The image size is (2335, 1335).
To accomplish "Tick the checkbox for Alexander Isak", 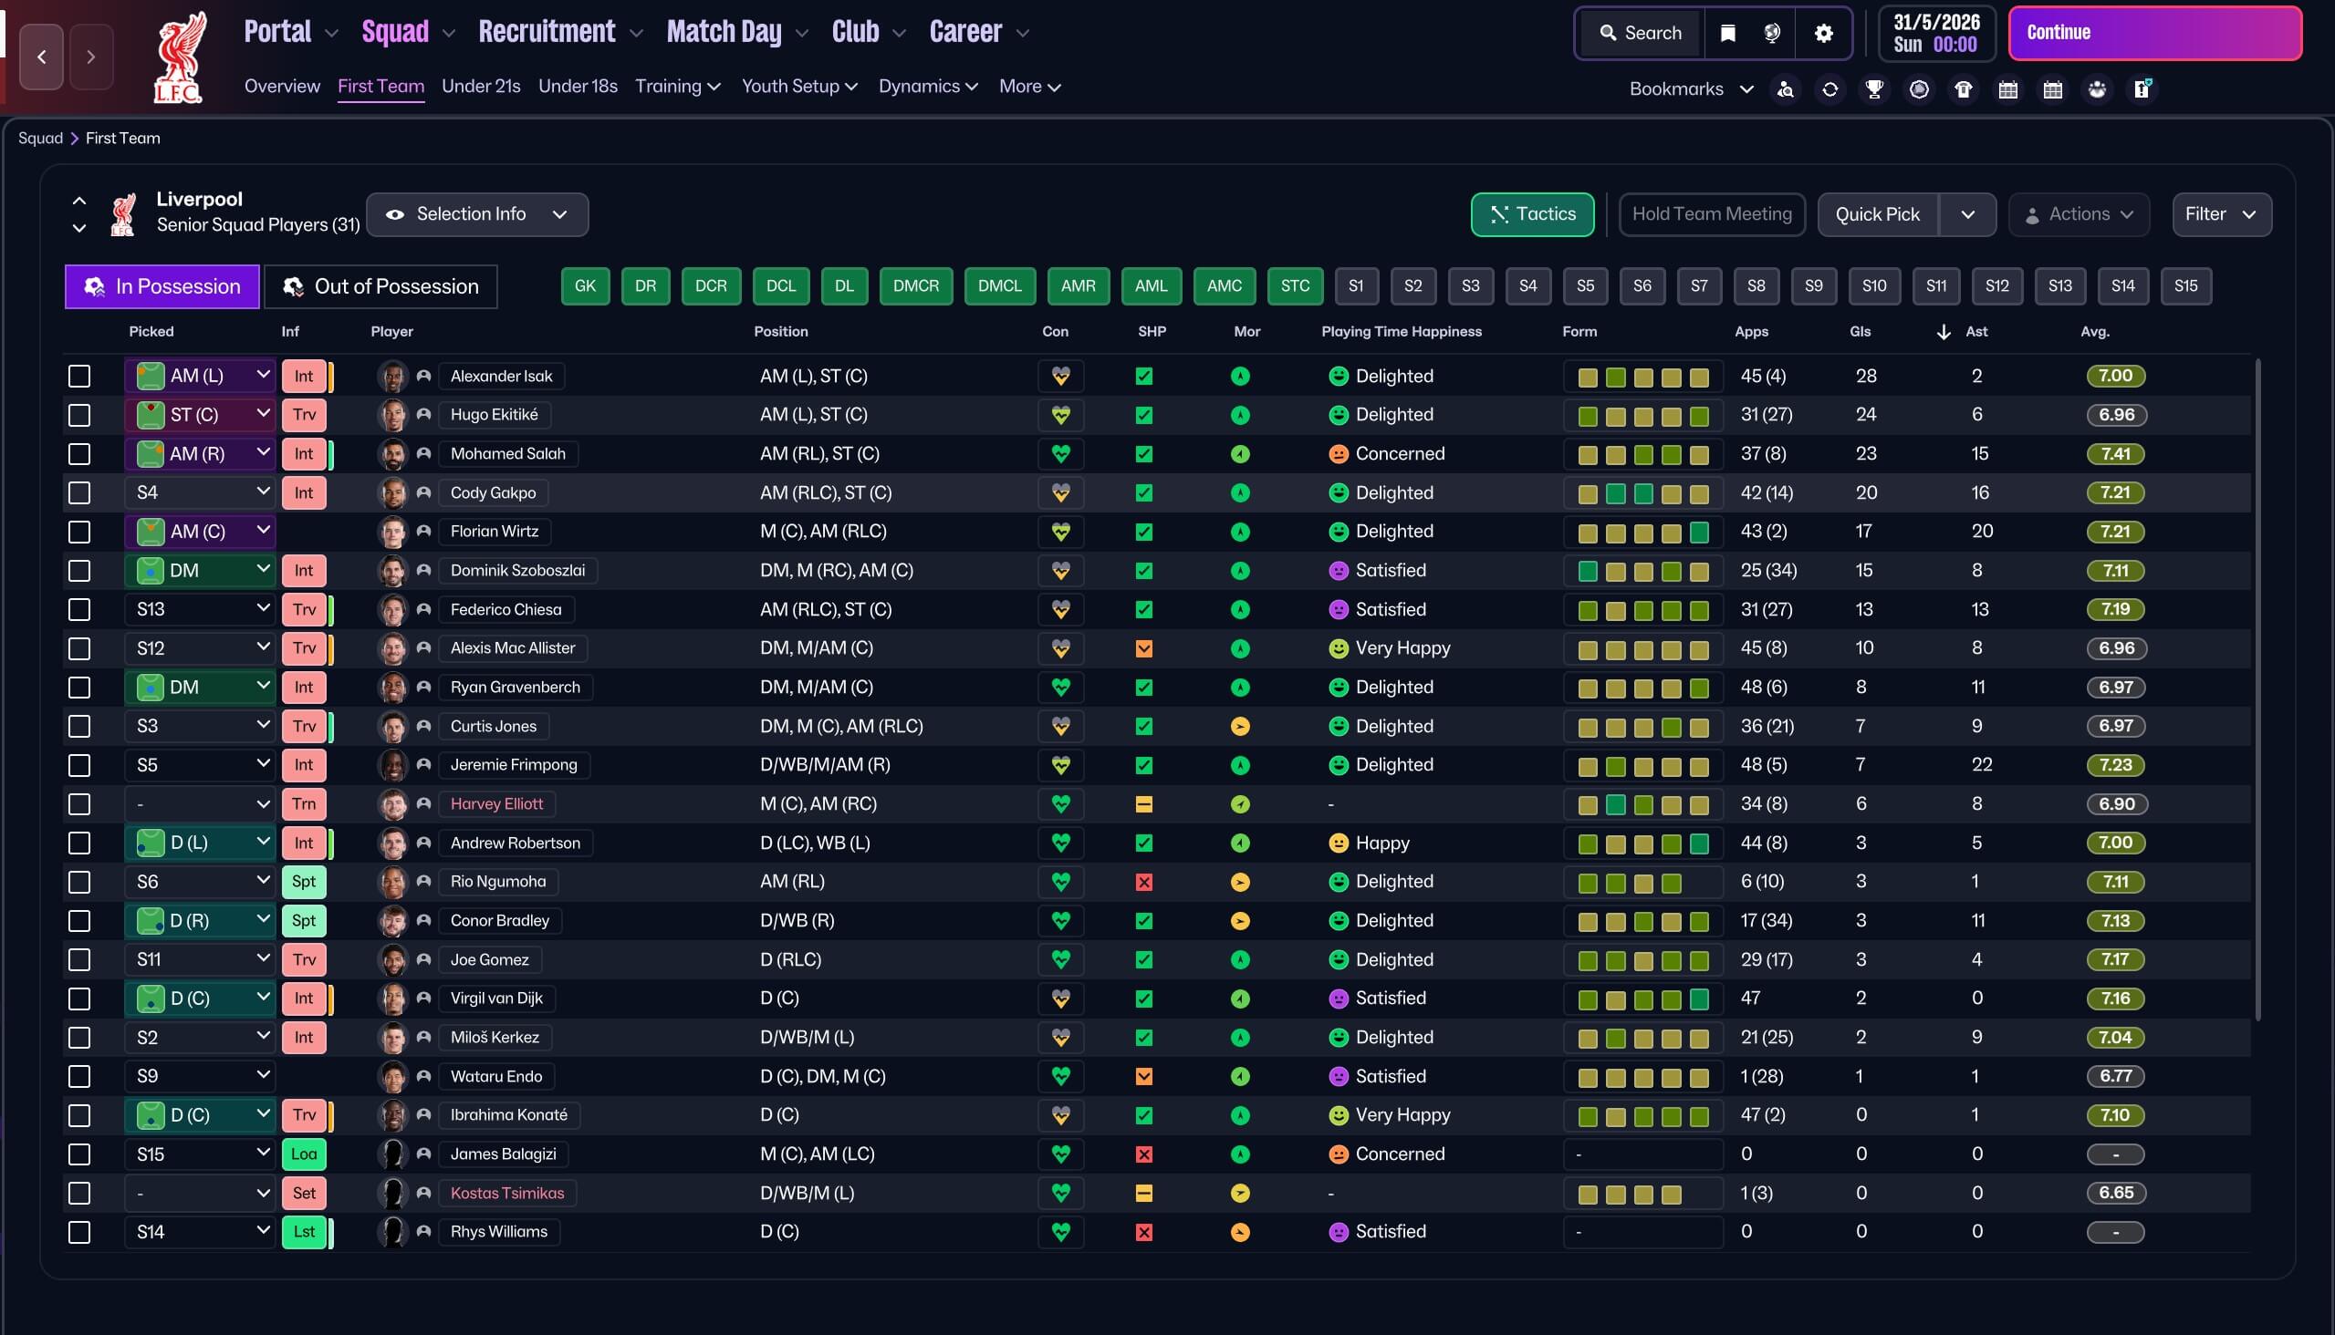I will tap(79, 376).
